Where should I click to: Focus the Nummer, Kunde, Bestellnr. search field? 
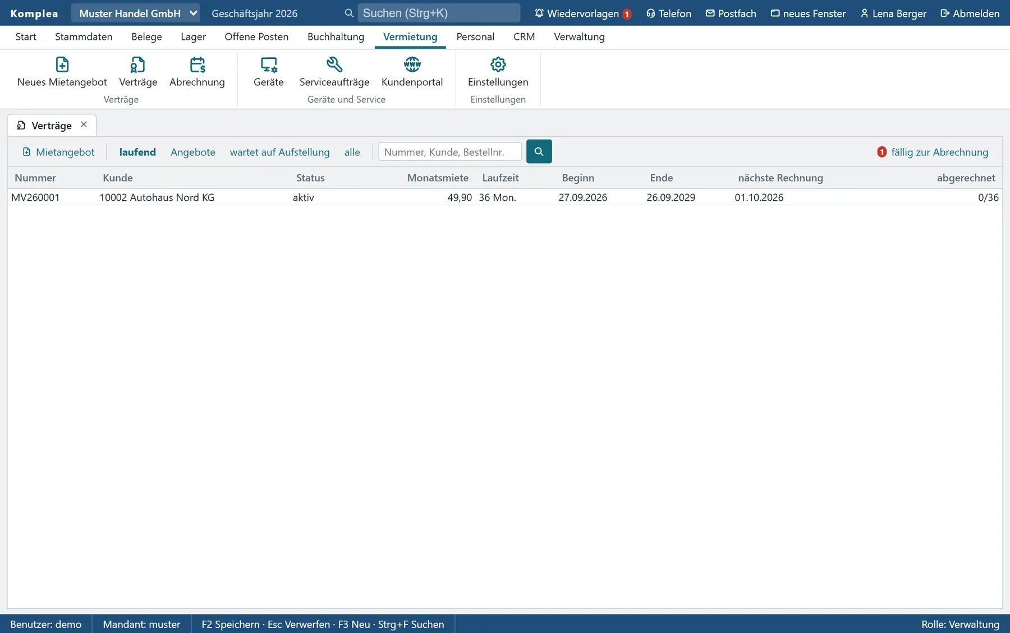(450, 152)
